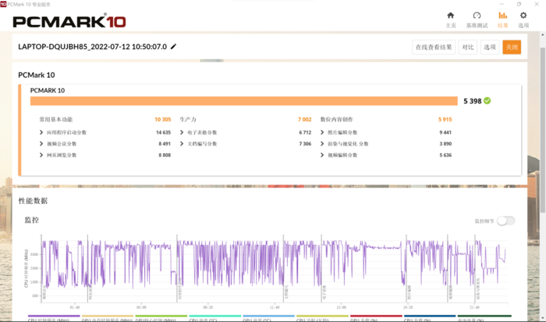
Task: Click the score value 7 306
Action: 305,144
